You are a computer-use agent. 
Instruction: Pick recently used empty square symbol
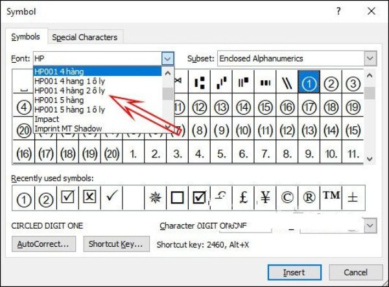(x=178, y=198)
